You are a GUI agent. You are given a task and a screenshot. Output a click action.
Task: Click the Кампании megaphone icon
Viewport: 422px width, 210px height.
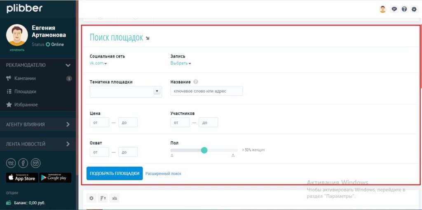click(x=9, y=78)
